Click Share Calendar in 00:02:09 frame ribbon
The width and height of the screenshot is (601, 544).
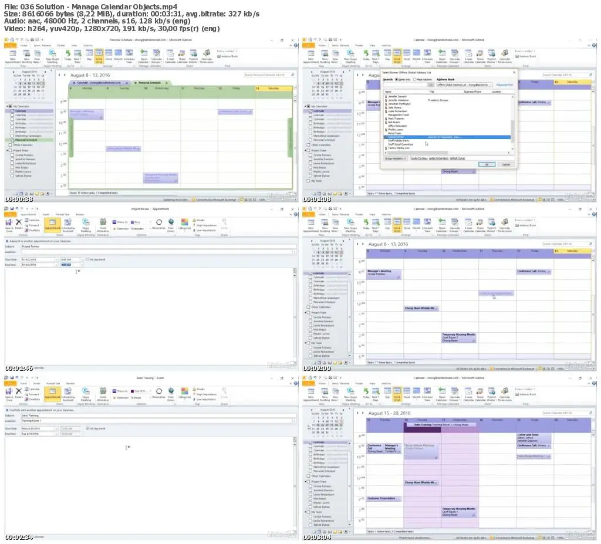[480, 225]
